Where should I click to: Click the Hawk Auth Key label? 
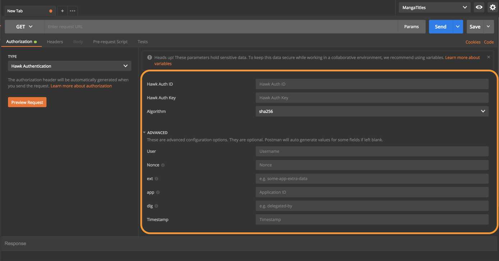[x=161, y=98]
